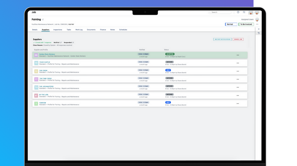The width and height of the screenshot is (297, 166).
Task: Click the Cancel Job button
Action: (x=238, y=39)
